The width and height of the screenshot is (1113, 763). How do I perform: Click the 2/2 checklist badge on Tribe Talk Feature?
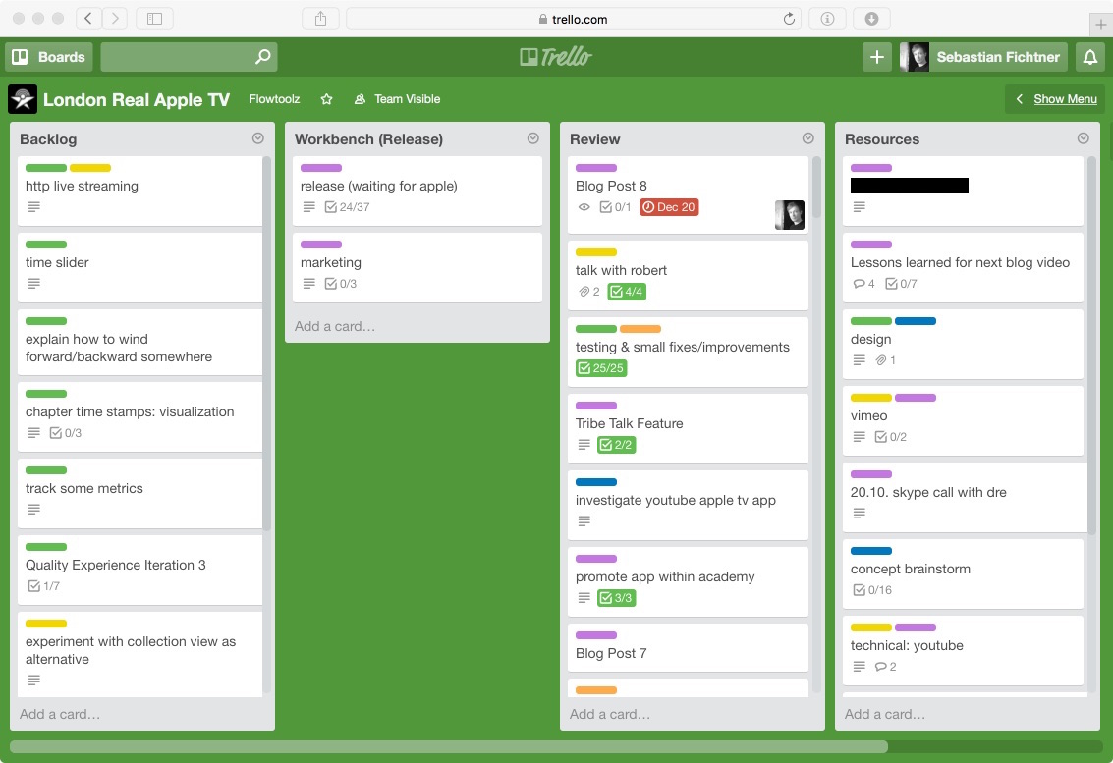pos(617,445)
